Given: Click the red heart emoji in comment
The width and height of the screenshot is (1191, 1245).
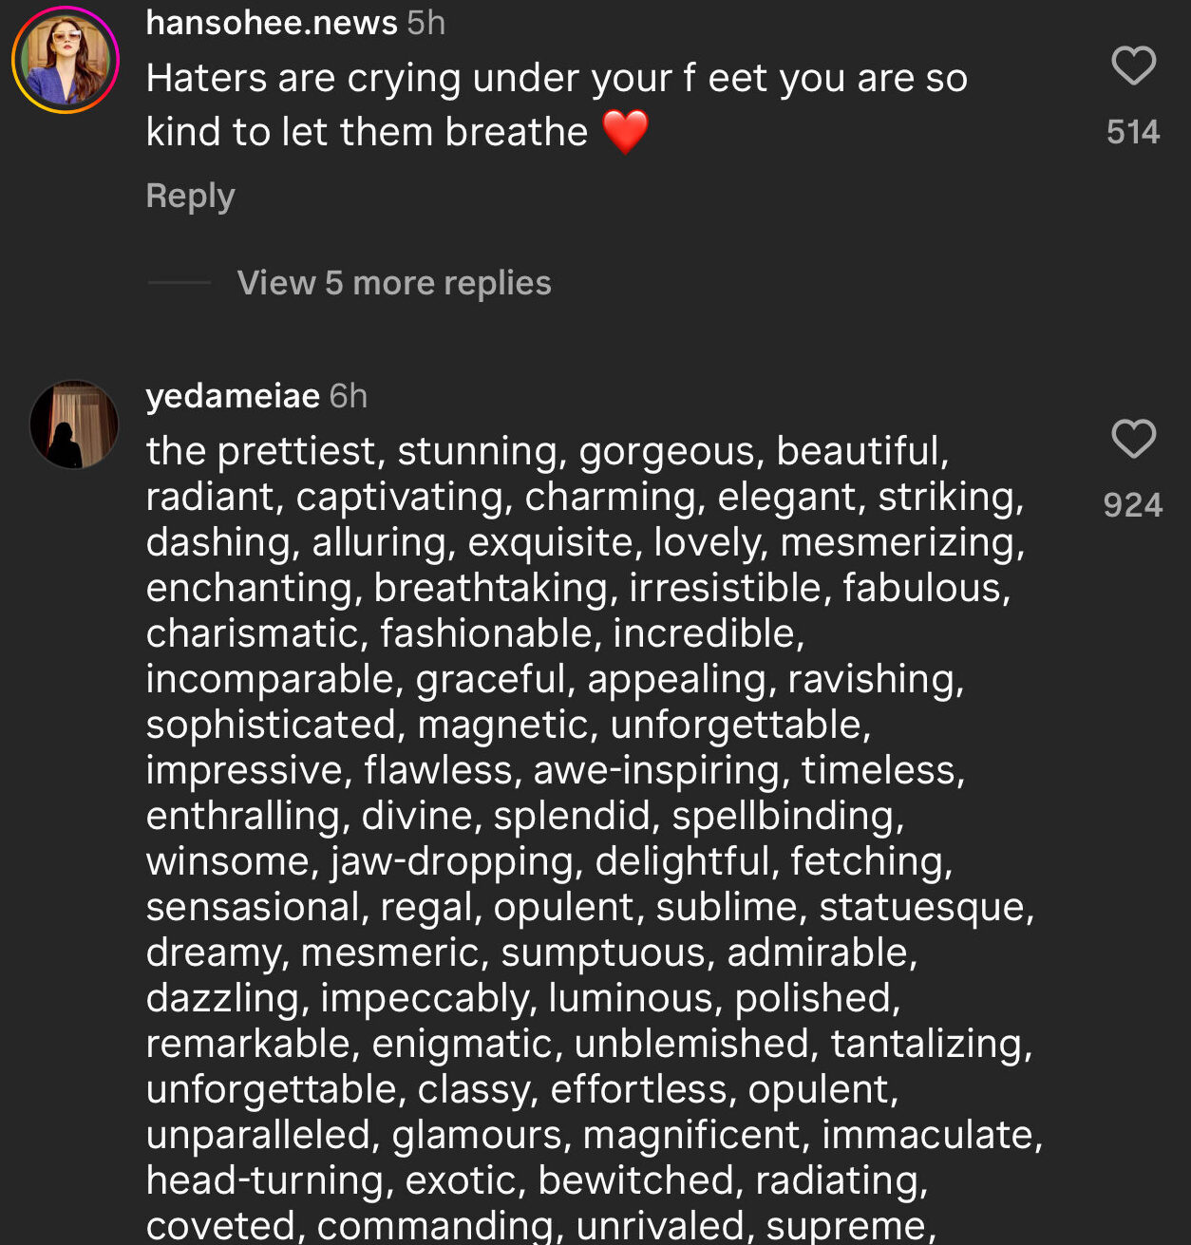Looking at the screenshot, I should point(625,132).
